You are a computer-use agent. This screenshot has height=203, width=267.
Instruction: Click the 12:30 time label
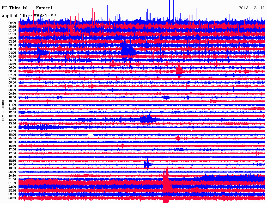pos(12,116)
